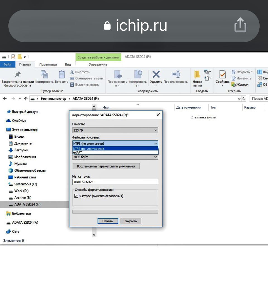Click Начать to start formatting
268x284 pixels.
click(108, 221)
